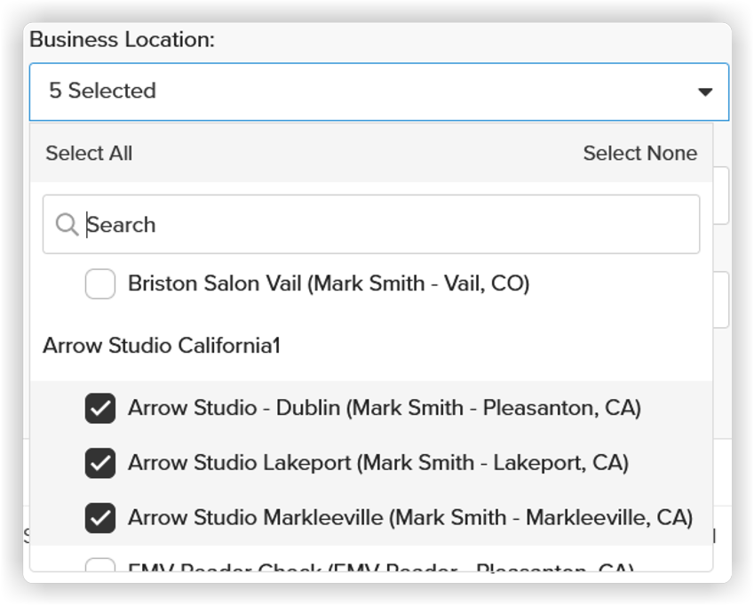Click Briston Salon Vail (Mark Smith - Vail, CO) label

pyautogui.click(x=329, y=283)
